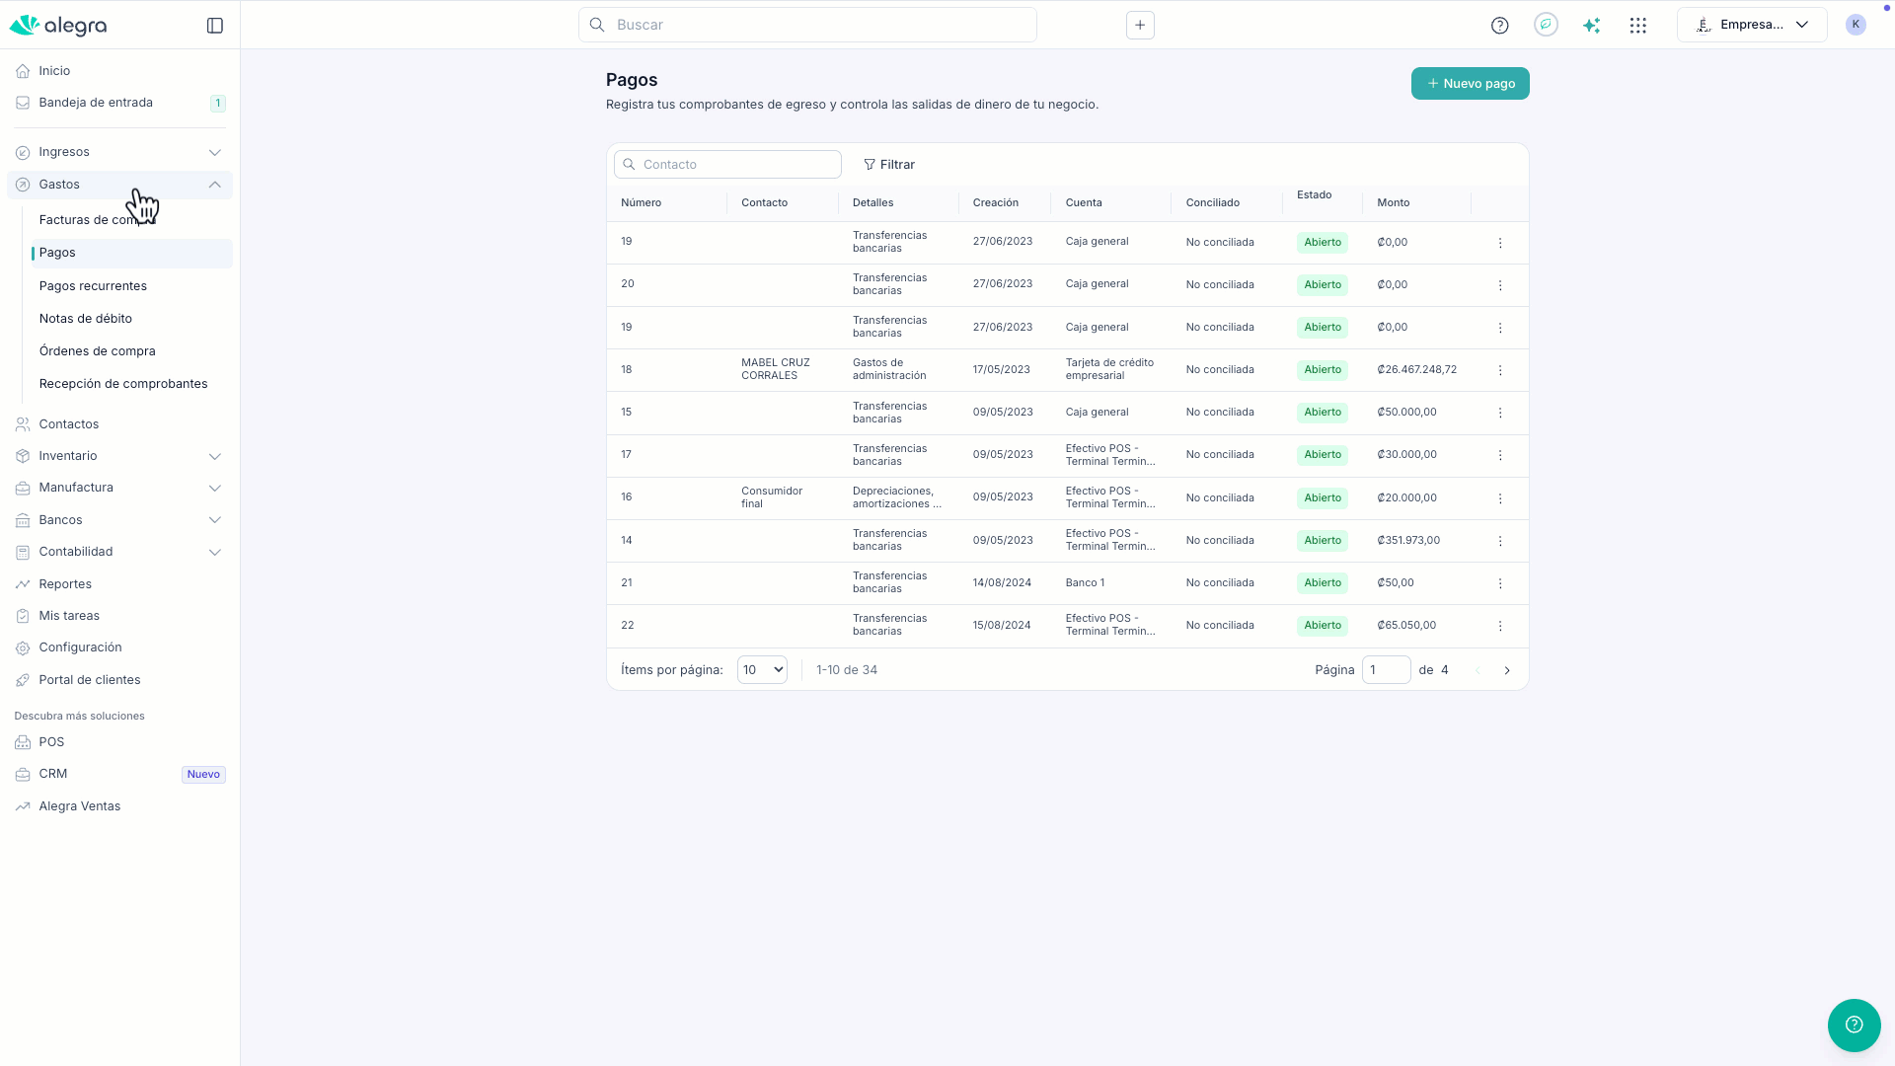
Task: Expand the Inventario section
Action: pyautogui.click(x=120, y=456)
